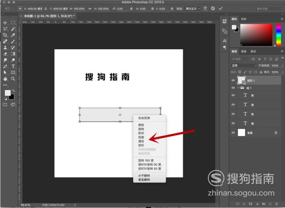Hide the 背景 layer
The height and width of the screenshot is (208, 285).
233,133
